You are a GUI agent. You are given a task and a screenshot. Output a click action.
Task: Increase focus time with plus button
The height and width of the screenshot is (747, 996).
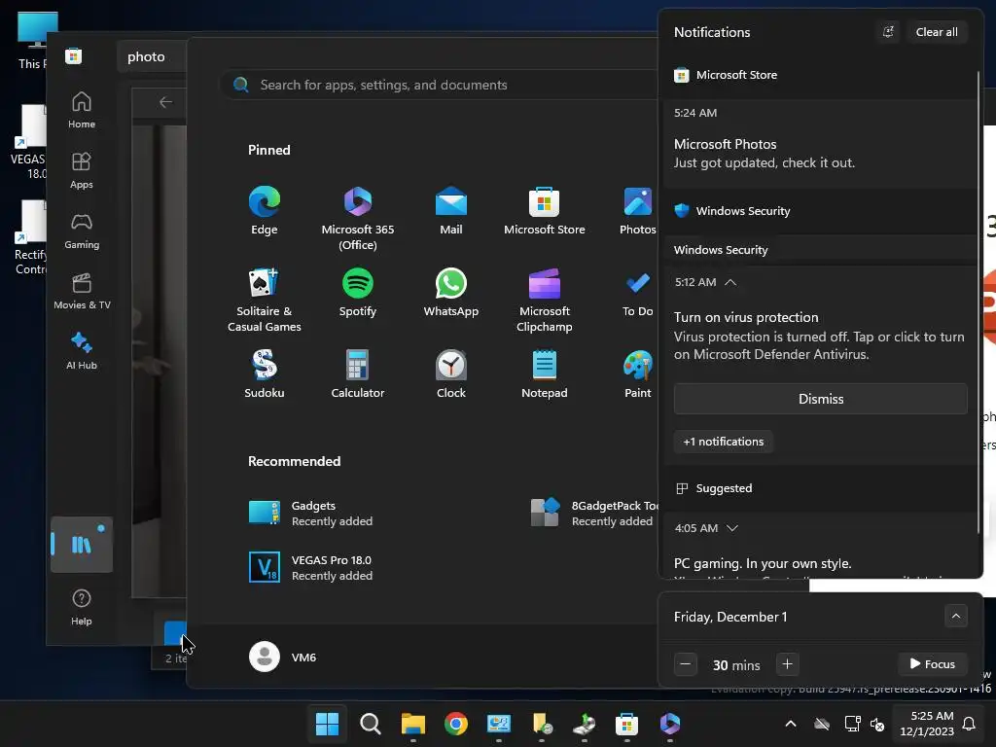point(787,664)
